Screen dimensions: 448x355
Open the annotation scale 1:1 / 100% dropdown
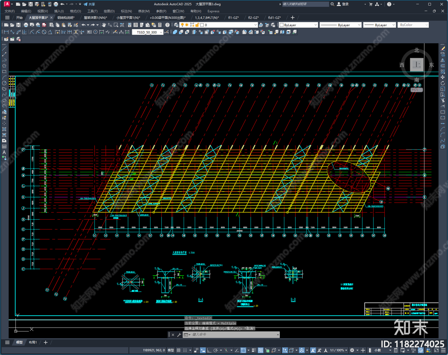coord(338,350)
